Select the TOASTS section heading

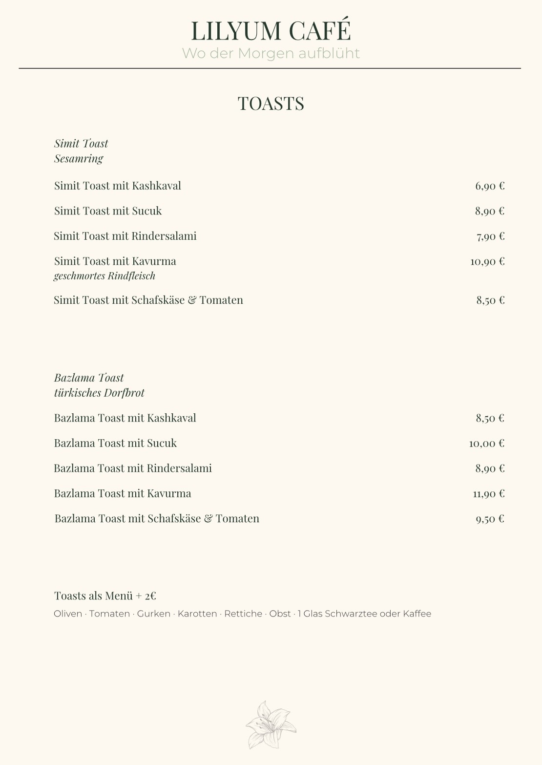(x=271, y=104)
